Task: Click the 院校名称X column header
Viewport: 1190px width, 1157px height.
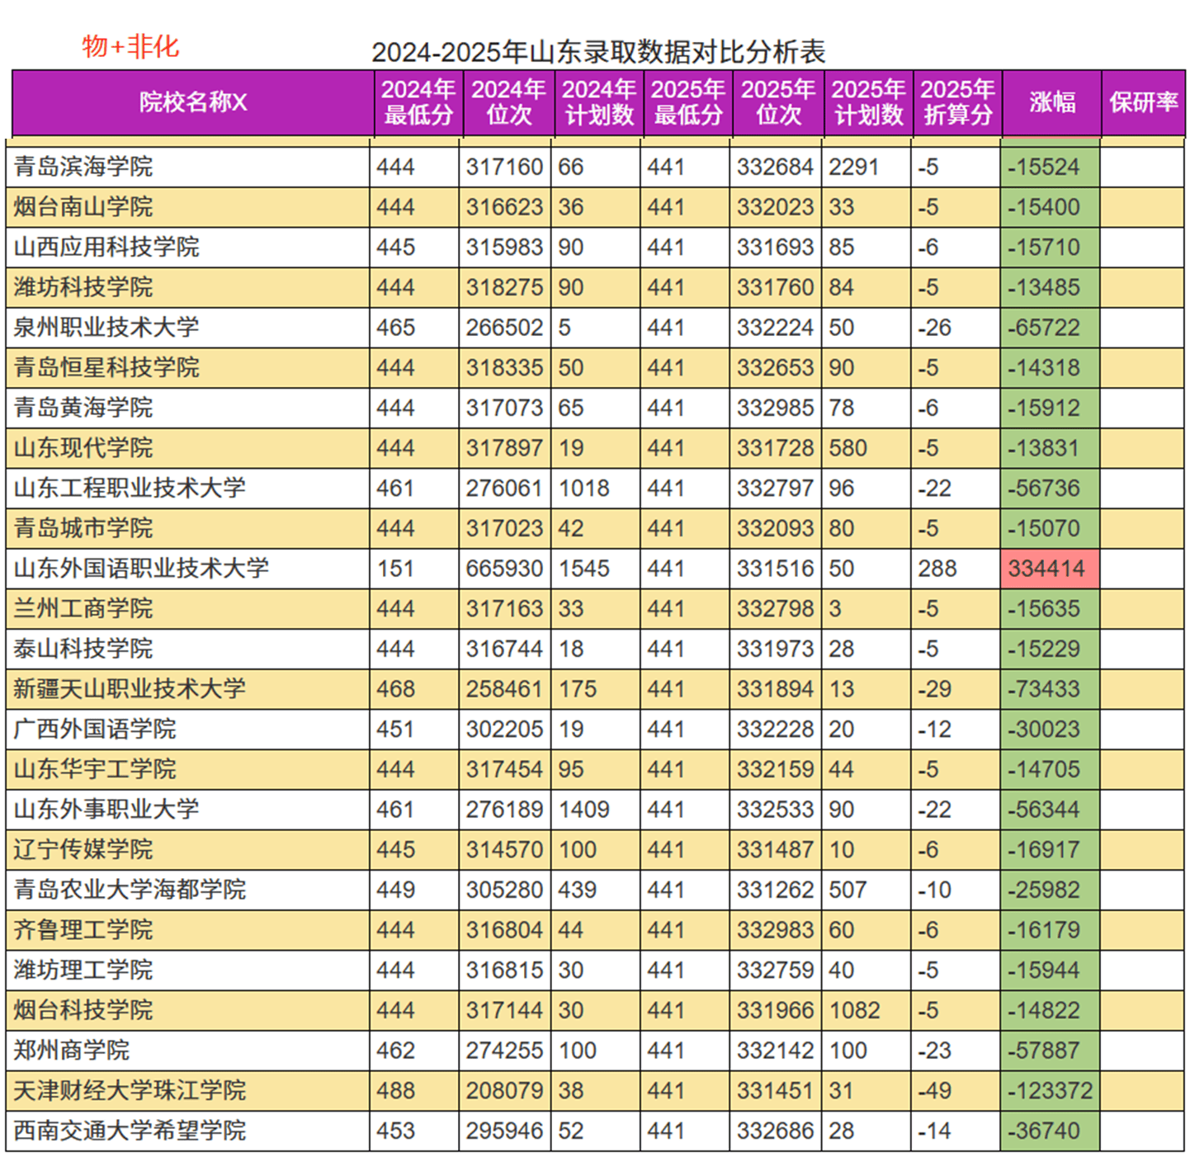Action: click(x=193, y=102)
